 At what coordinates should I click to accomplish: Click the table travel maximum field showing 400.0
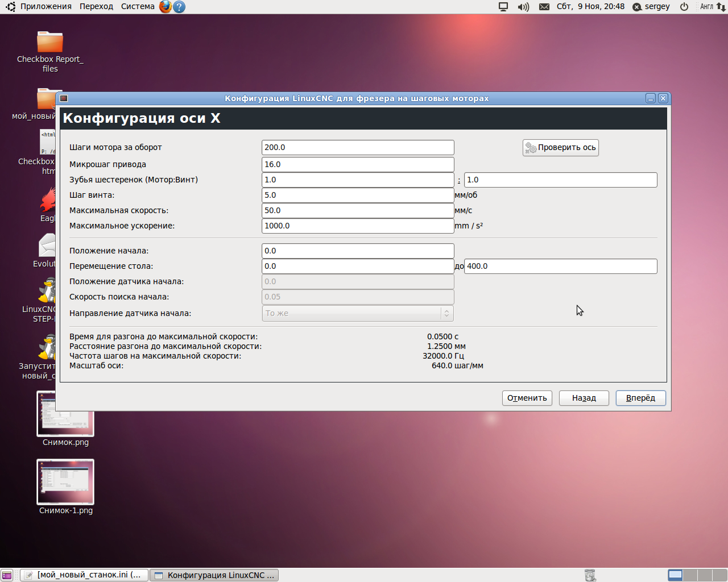point(561,266)
